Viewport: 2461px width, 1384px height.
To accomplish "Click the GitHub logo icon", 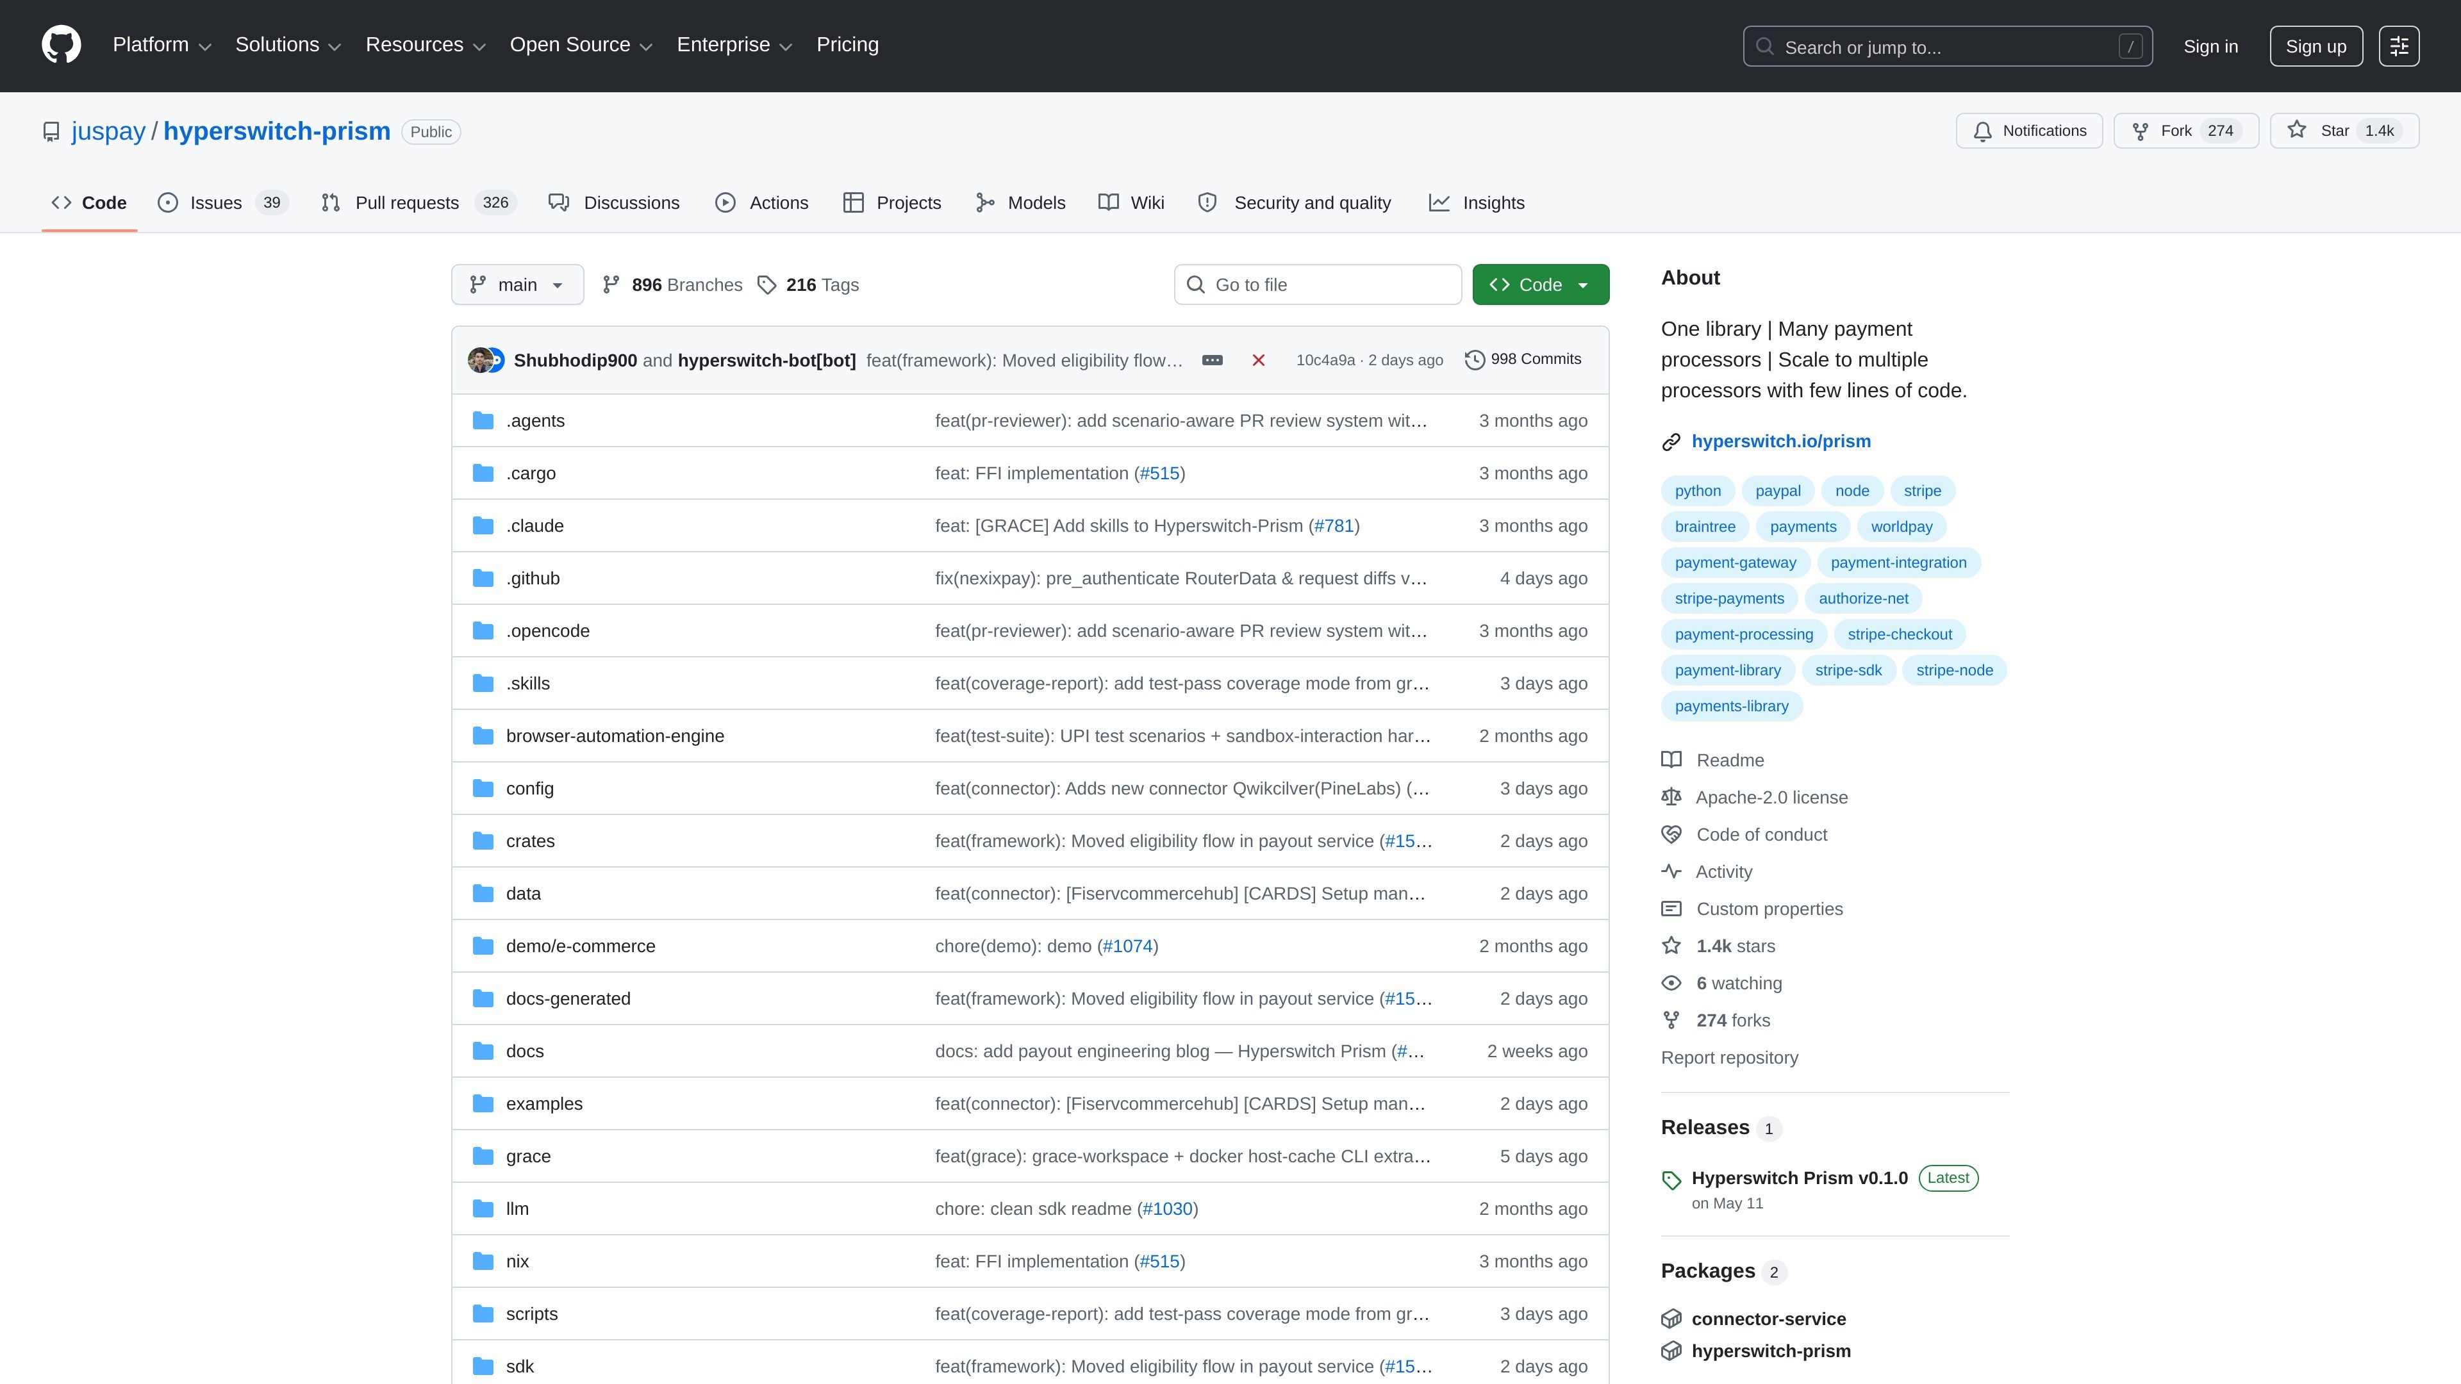I will coord(61,45).
